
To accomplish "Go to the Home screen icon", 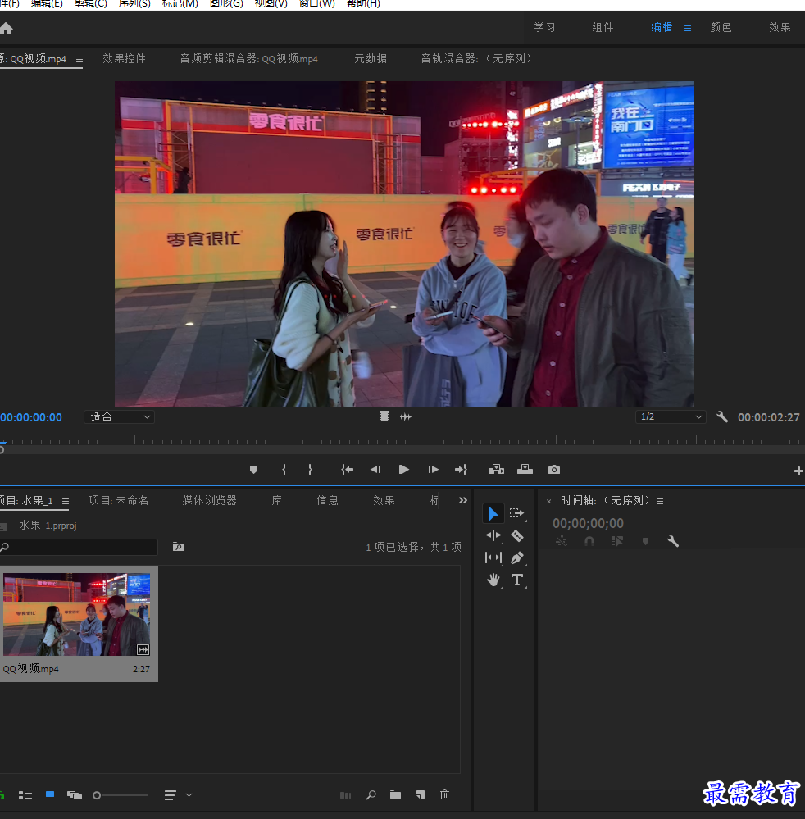I will [7, 28].
